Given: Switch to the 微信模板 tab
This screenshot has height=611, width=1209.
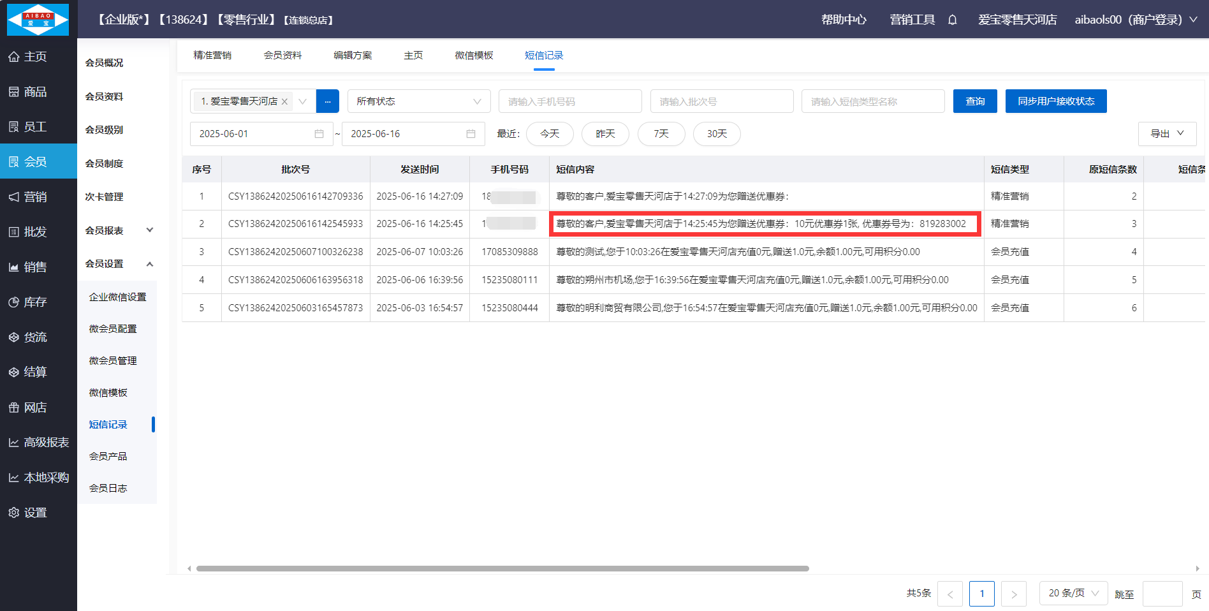Looking at the screenshot, I should pos(474,55).
